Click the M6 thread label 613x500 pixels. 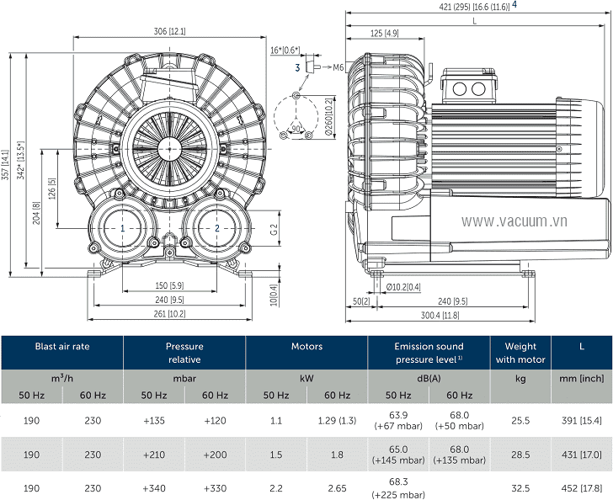click(338, 66)
